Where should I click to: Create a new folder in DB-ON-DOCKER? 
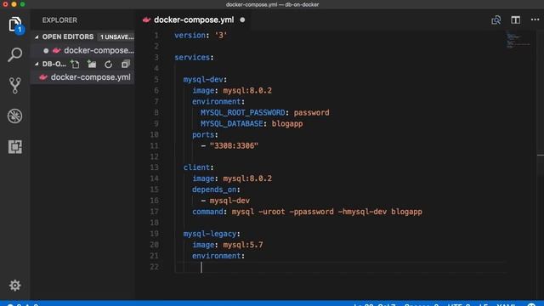coord(92,65)
